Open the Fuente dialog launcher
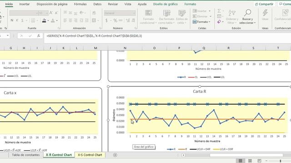This screenshot has height=163, width=291. (59, 28)
